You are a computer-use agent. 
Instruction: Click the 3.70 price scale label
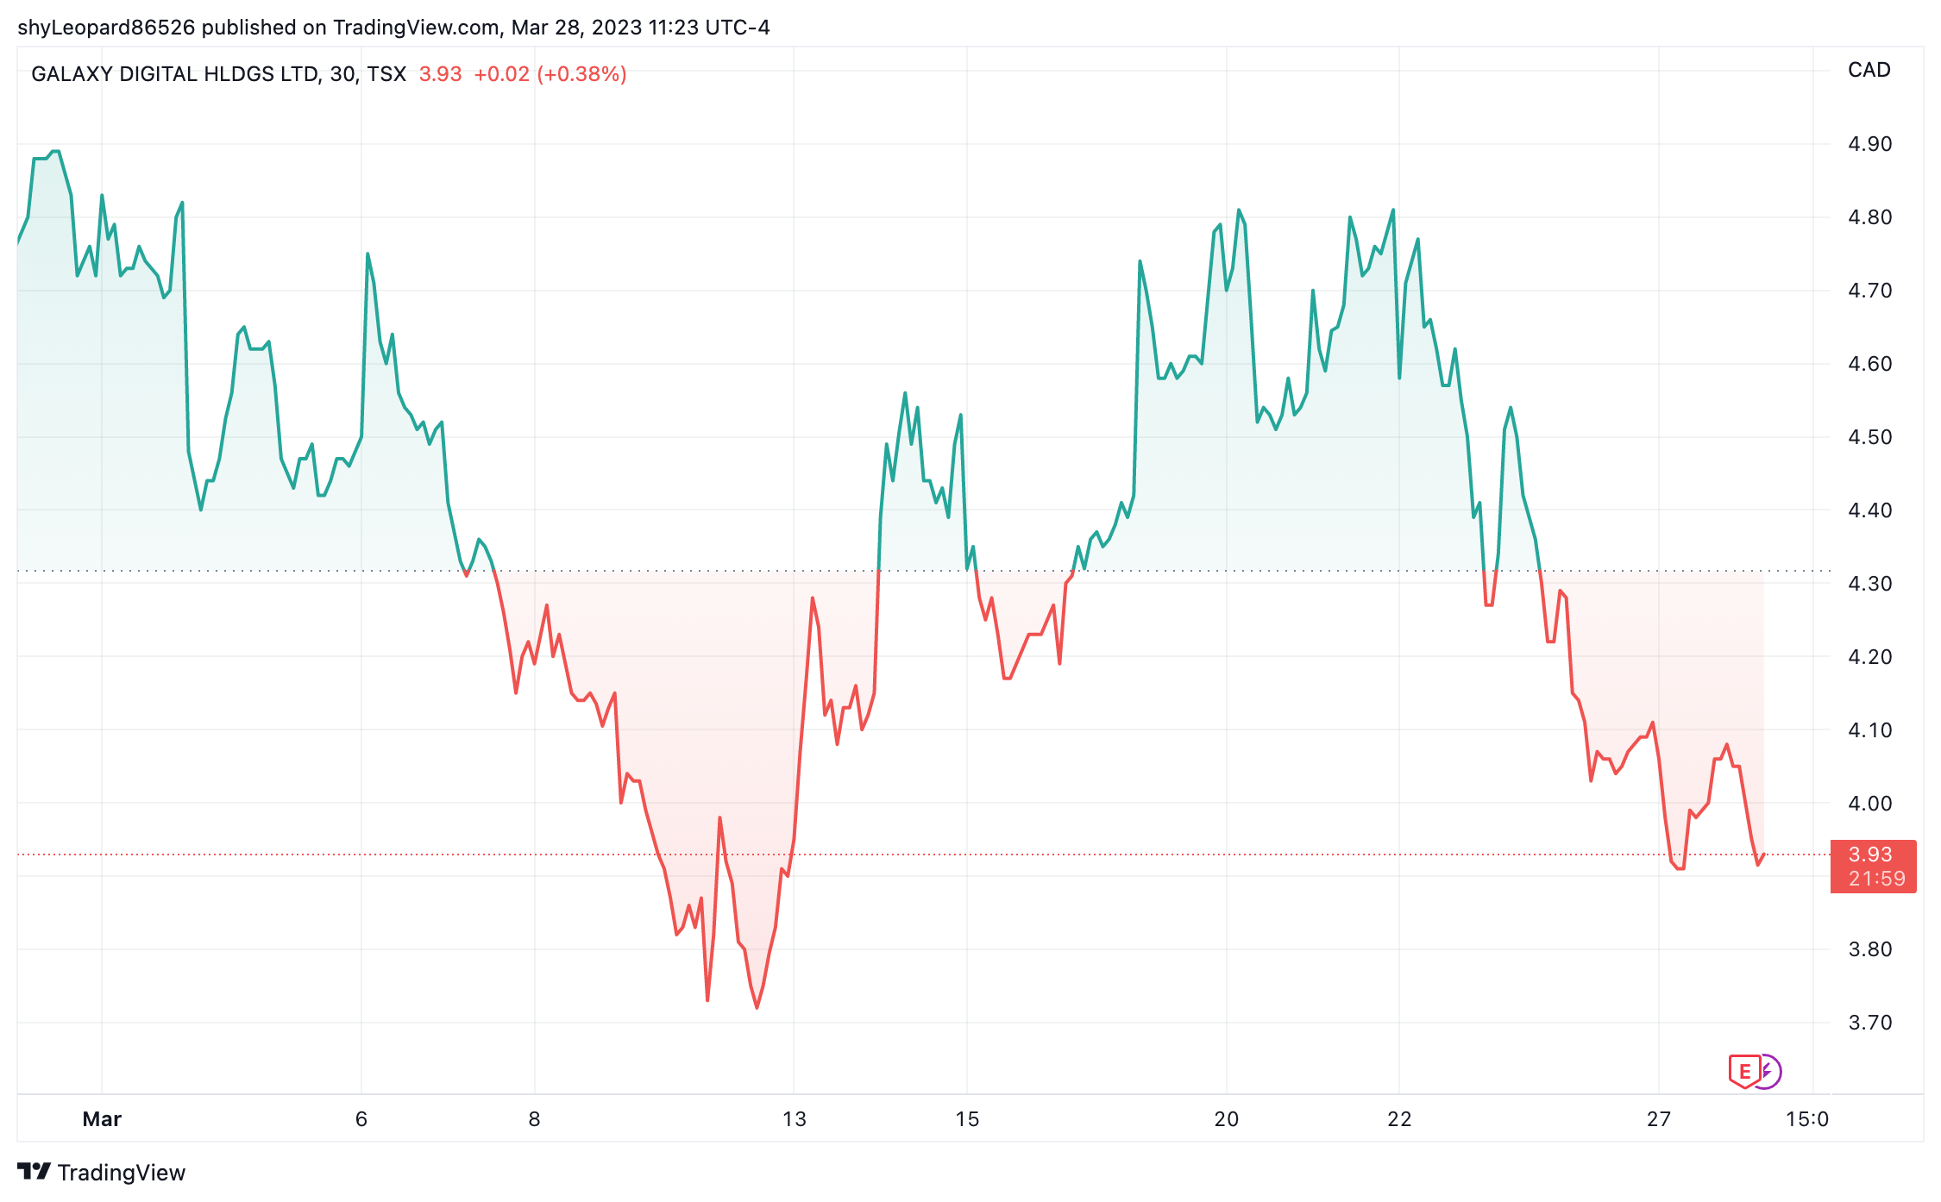pyautogui.click(x=1869, y=1023)
